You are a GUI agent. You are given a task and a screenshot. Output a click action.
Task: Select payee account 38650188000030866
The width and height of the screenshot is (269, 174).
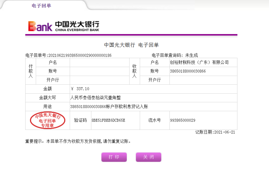(x=188, y=71)
